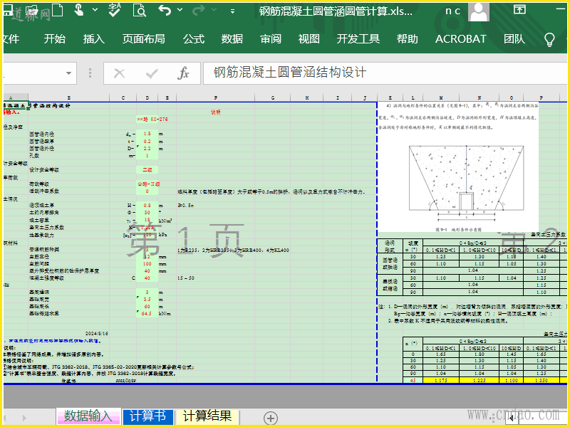
Task: Click the Open folder icon in quick access toolbar
Action: click(x=33, y=10)
